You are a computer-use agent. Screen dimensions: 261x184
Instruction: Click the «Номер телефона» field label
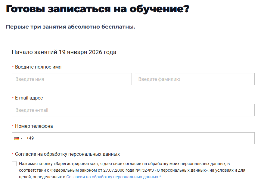[34, 126]
